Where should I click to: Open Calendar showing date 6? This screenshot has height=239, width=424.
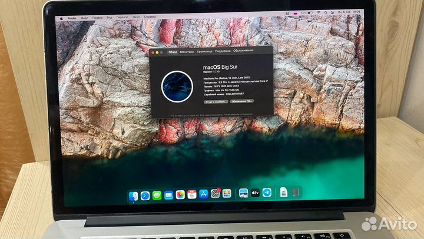[192, 194]
